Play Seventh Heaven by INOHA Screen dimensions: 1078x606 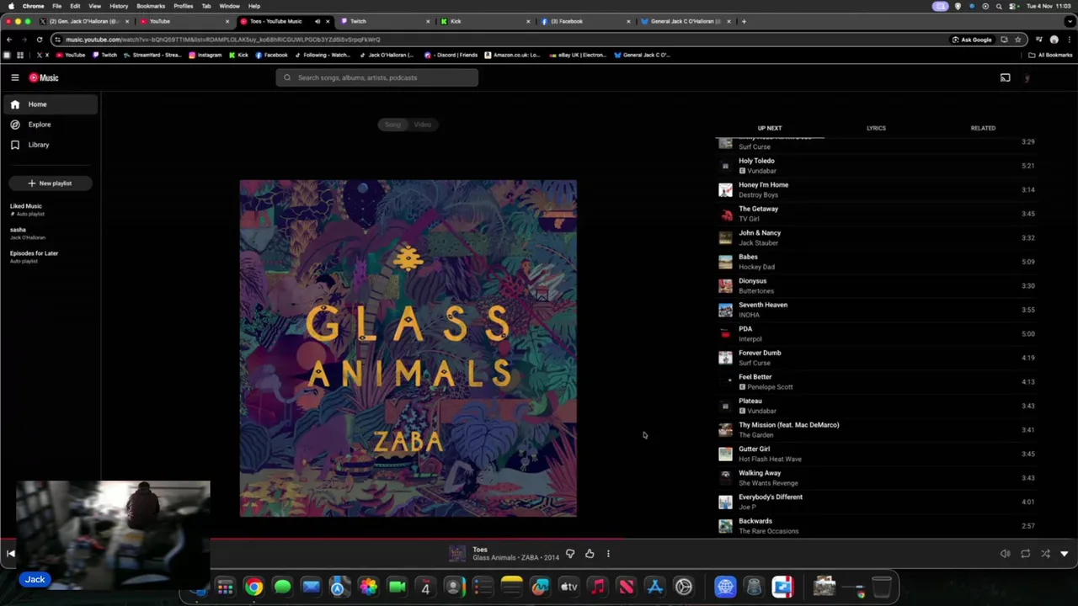pyautogui.click(x=876, y=310)
